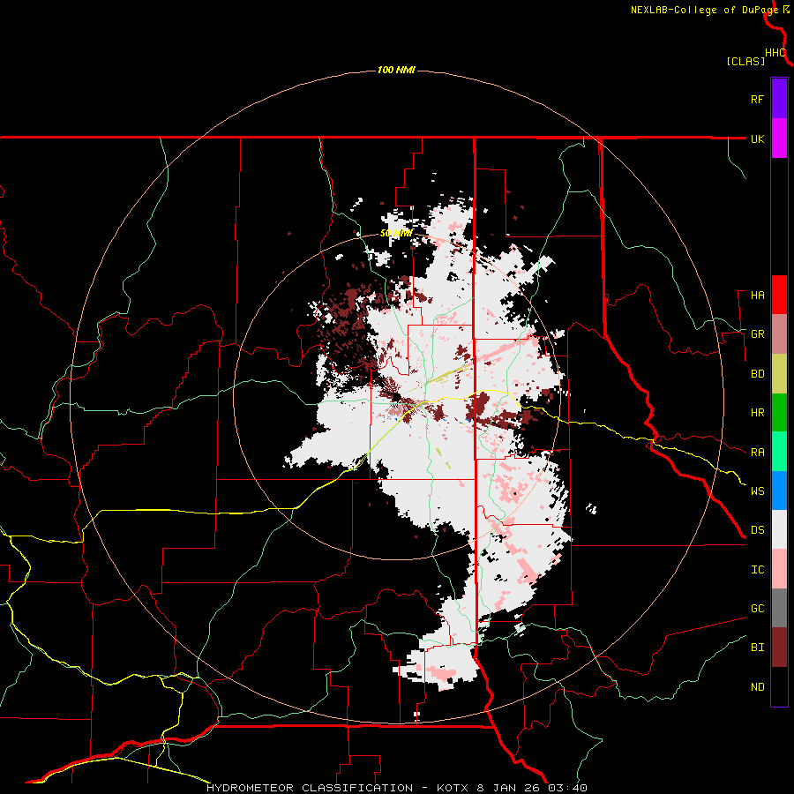794x794 pixels.
Task: Click the GR legend label
Action: [757, 334]
